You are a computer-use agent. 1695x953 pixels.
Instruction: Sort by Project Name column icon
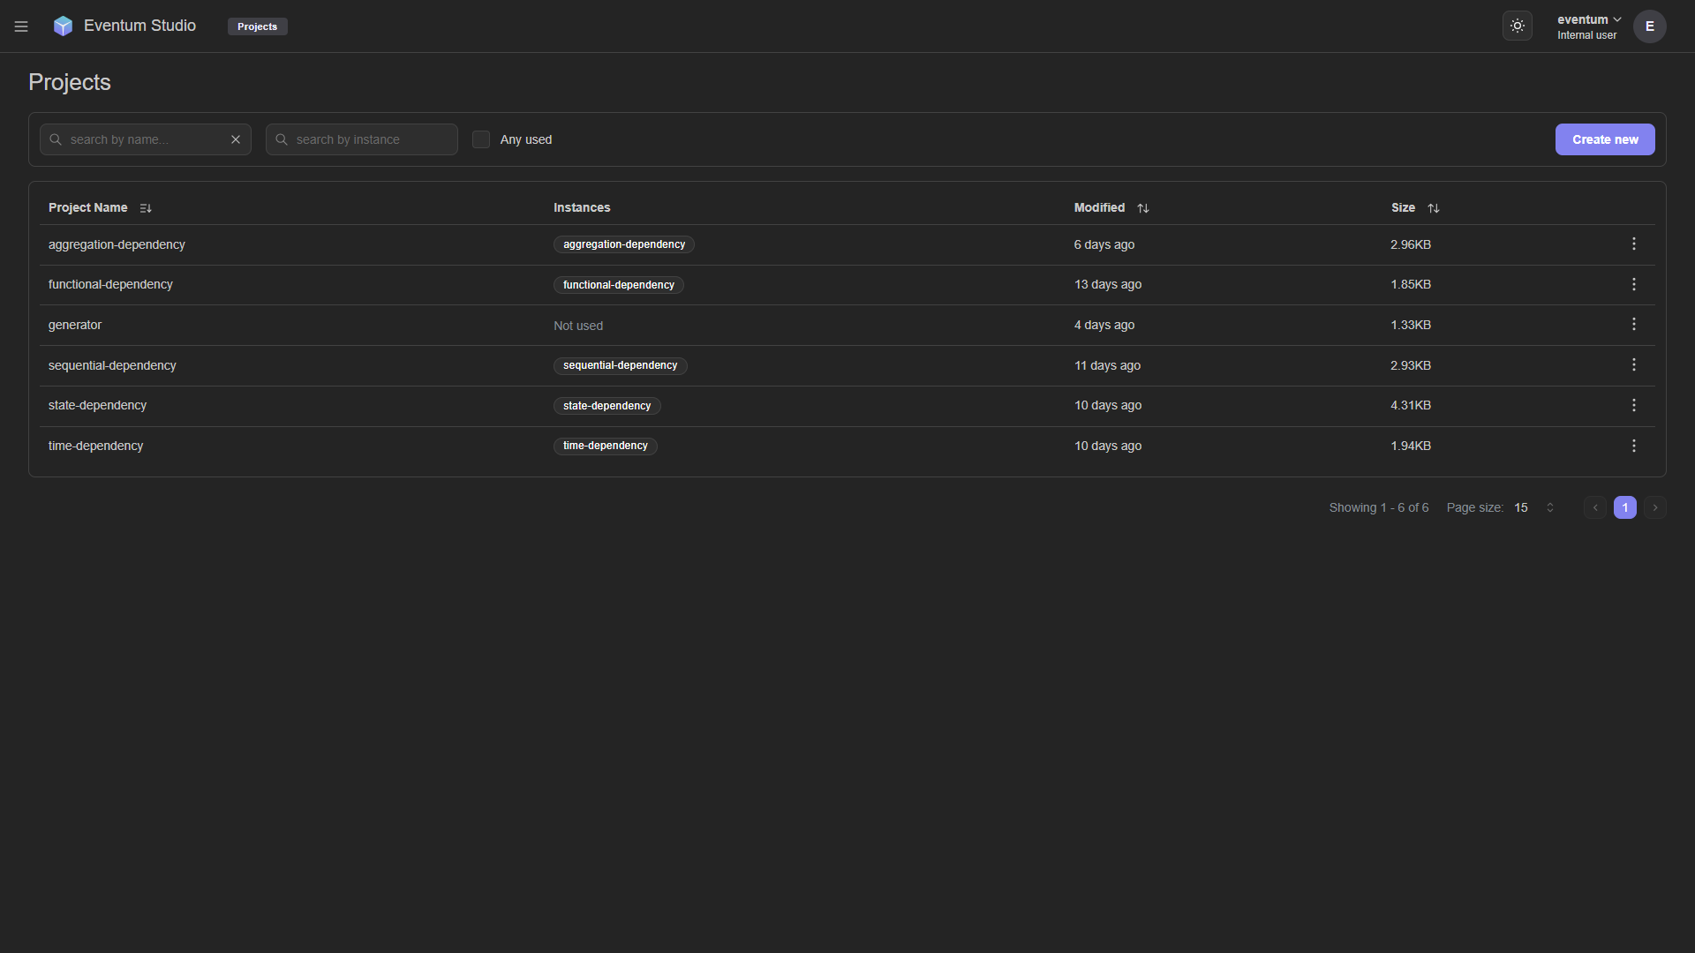coord(146,208)
